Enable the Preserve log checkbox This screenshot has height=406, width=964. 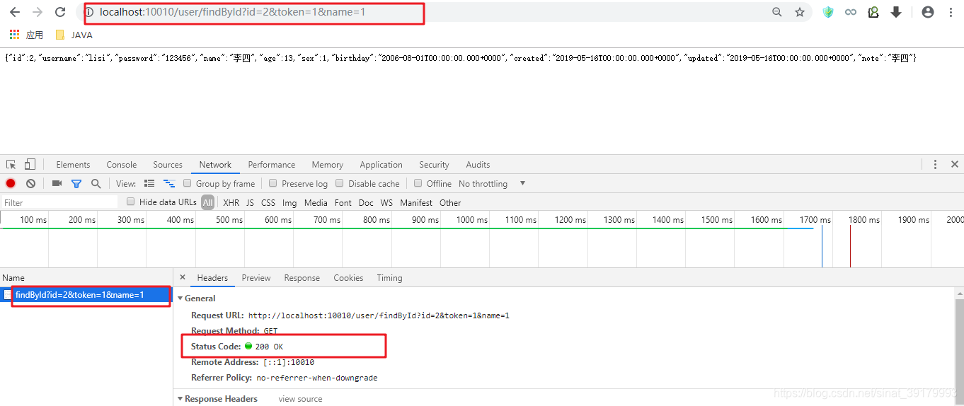tap(273, 183)
